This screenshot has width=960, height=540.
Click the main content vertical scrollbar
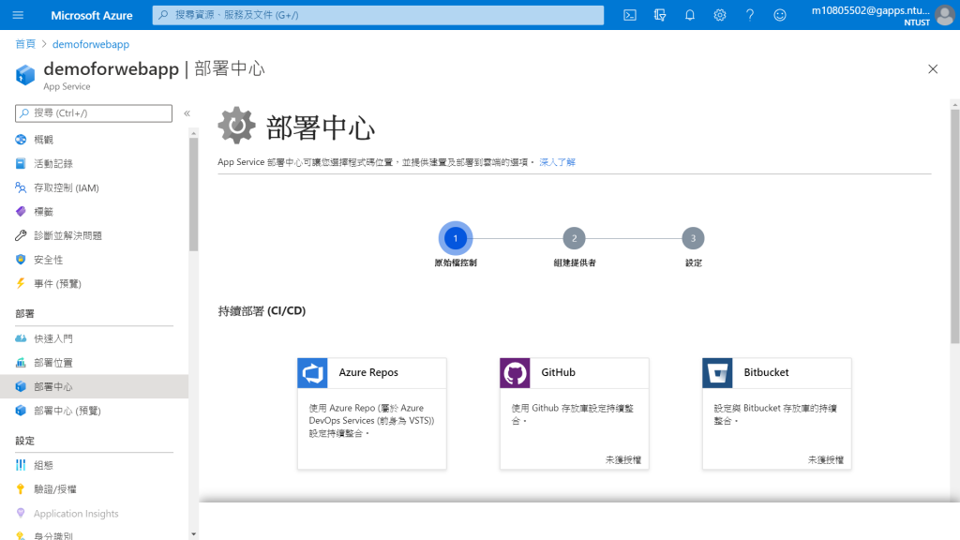click(x=954, y=227)
